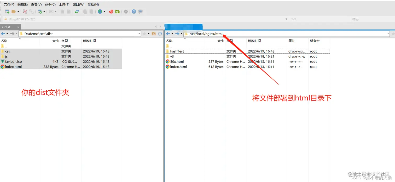Click the green Xftp toolbar icon
Image resolution: width=395 pixels, height=182 pixels.
click(118, 11)
